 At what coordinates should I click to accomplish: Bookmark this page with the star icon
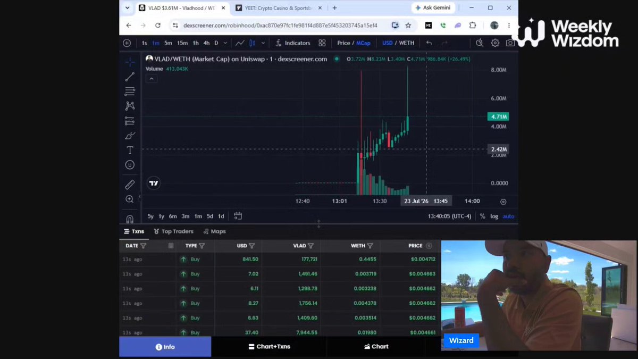(x=408, y=25)
